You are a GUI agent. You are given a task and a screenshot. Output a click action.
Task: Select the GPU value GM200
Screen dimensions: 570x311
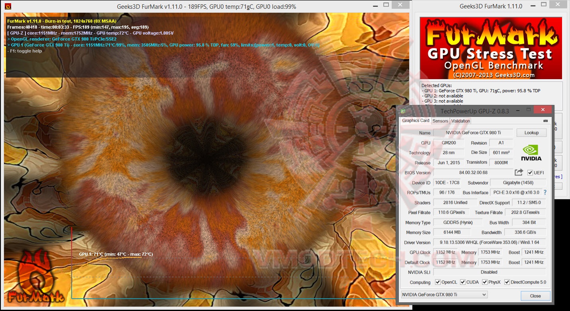coord(449,143)
